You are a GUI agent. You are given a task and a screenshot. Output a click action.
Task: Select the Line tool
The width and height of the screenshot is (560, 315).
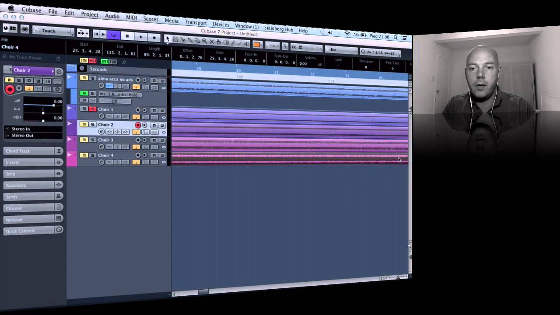[240, 43]
